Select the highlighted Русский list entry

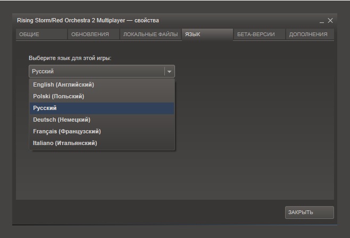click(x=102, y=108)
